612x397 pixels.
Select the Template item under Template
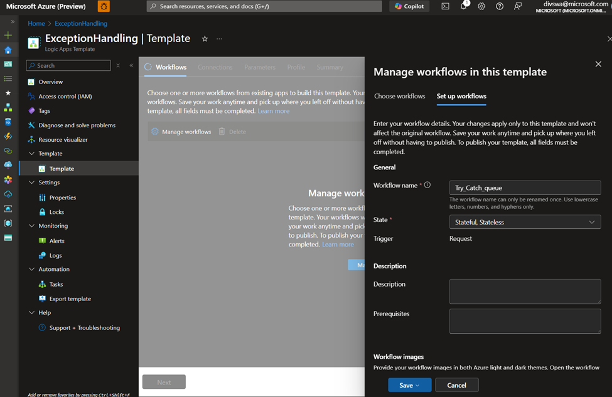pos(62,169)
